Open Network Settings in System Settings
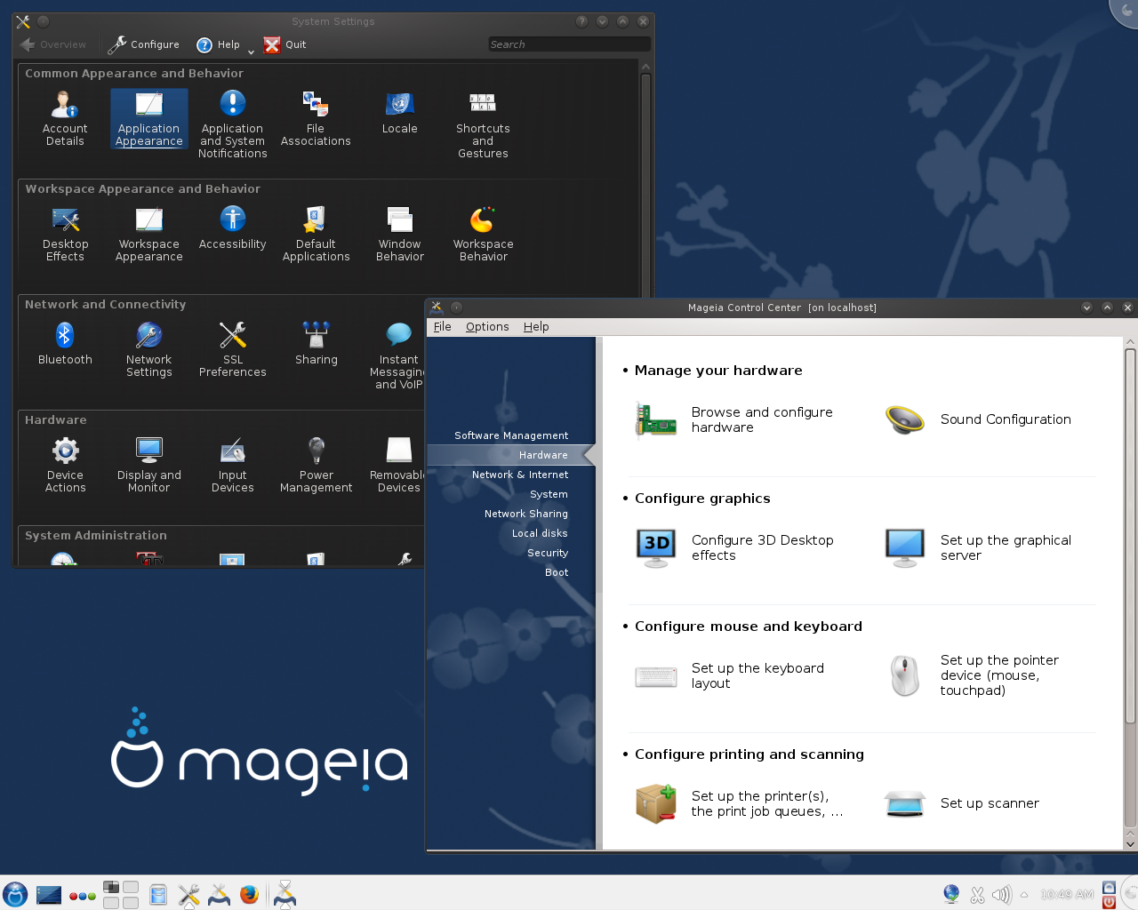 pos(148,349)
